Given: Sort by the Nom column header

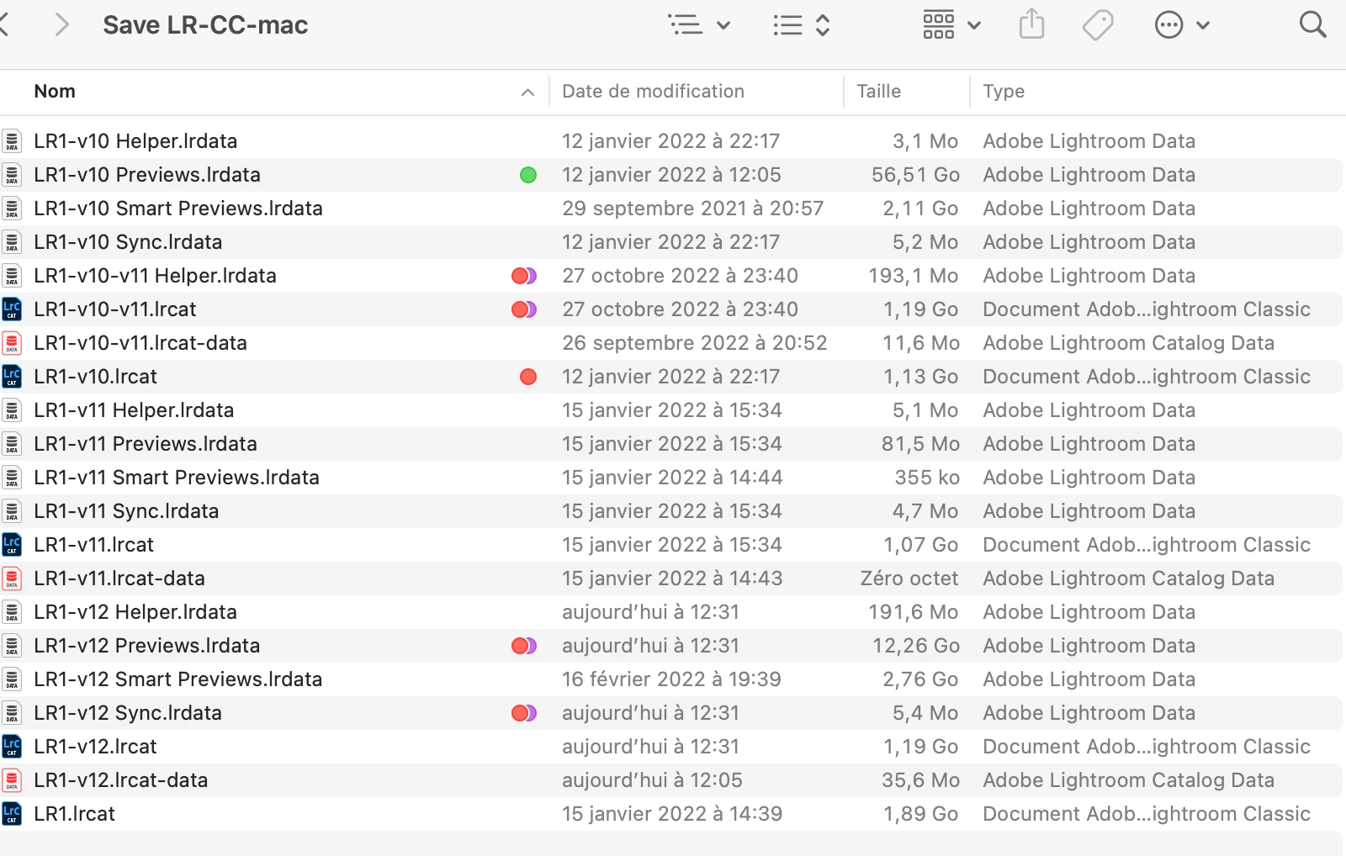Looking at the screenshot, I should point(55,91).
